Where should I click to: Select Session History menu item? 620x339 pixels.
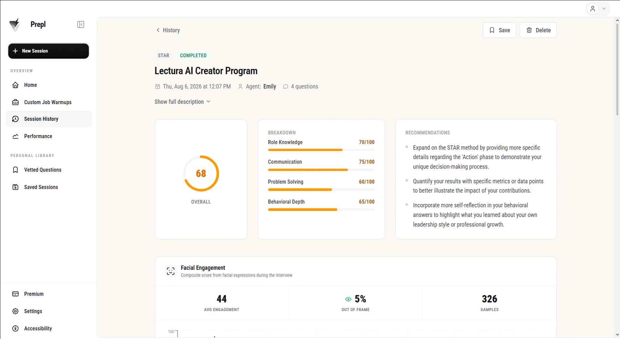[x=49, y=119]
